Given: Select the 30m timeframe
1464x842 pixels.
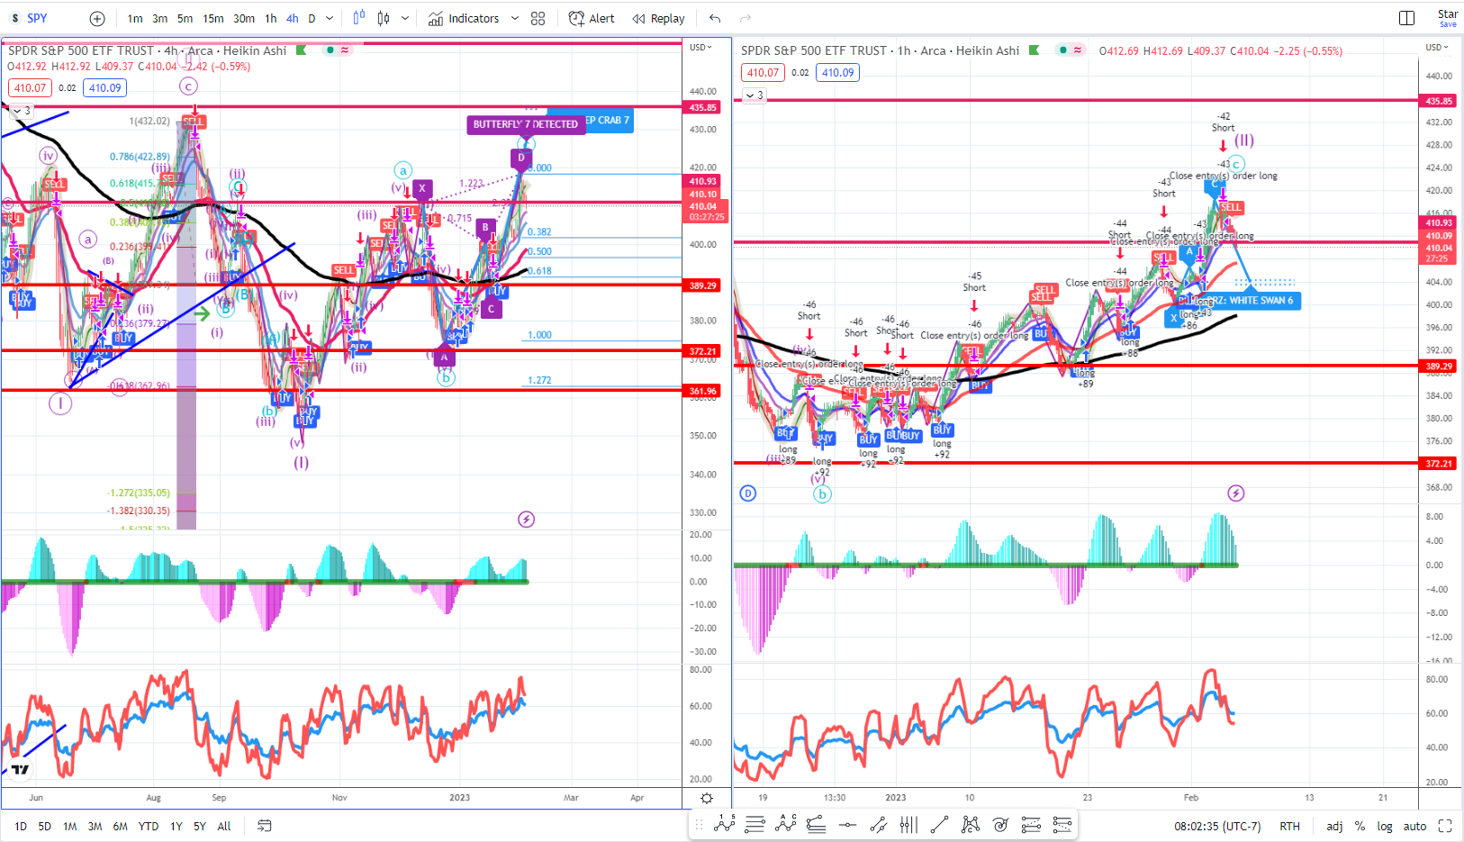Looking at the screenshot, I should (x=244, y=18).
